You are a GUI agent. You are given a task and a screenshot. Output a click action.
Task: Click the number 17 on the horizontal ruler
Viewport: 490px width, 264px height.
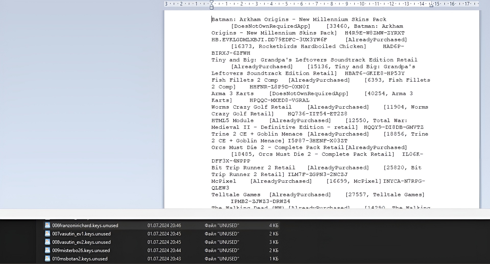pyautogui.click(x=467, y=4)
